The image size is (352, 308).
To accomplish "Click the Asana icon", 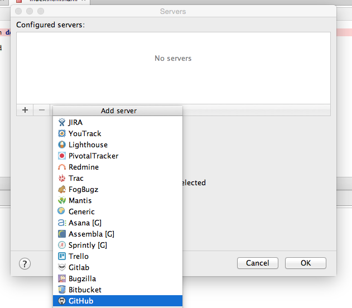I will pos(62,223).
